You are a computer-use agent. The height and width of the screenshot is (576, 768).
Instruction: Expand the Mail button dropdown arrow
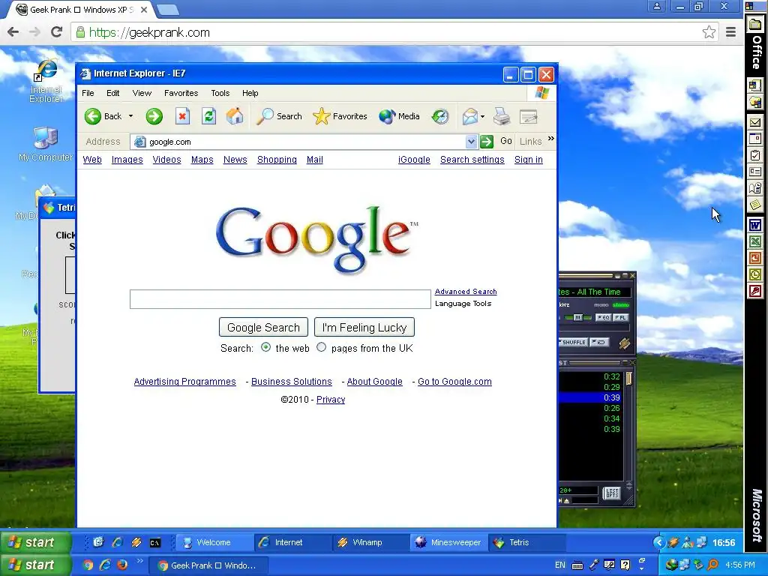[482, 116]
